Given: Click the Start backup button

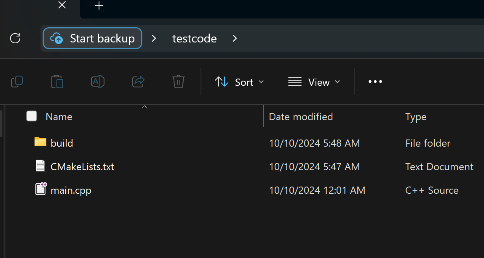Looking at the screenshot, I should [92, 38].
